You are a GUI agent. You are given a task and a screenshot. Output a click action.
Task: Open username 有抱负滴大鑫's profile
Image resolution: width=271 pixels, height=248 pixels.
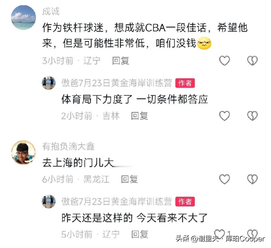point(68,146)
